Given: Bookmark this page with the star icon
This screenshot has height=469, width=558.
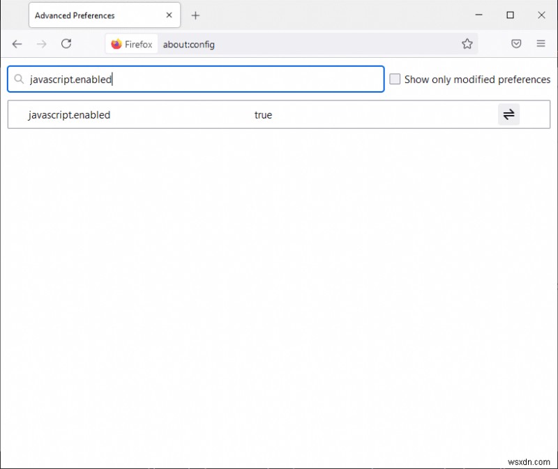Looking at the screenshot, I should pyautogui.click(x=467, y=44).
